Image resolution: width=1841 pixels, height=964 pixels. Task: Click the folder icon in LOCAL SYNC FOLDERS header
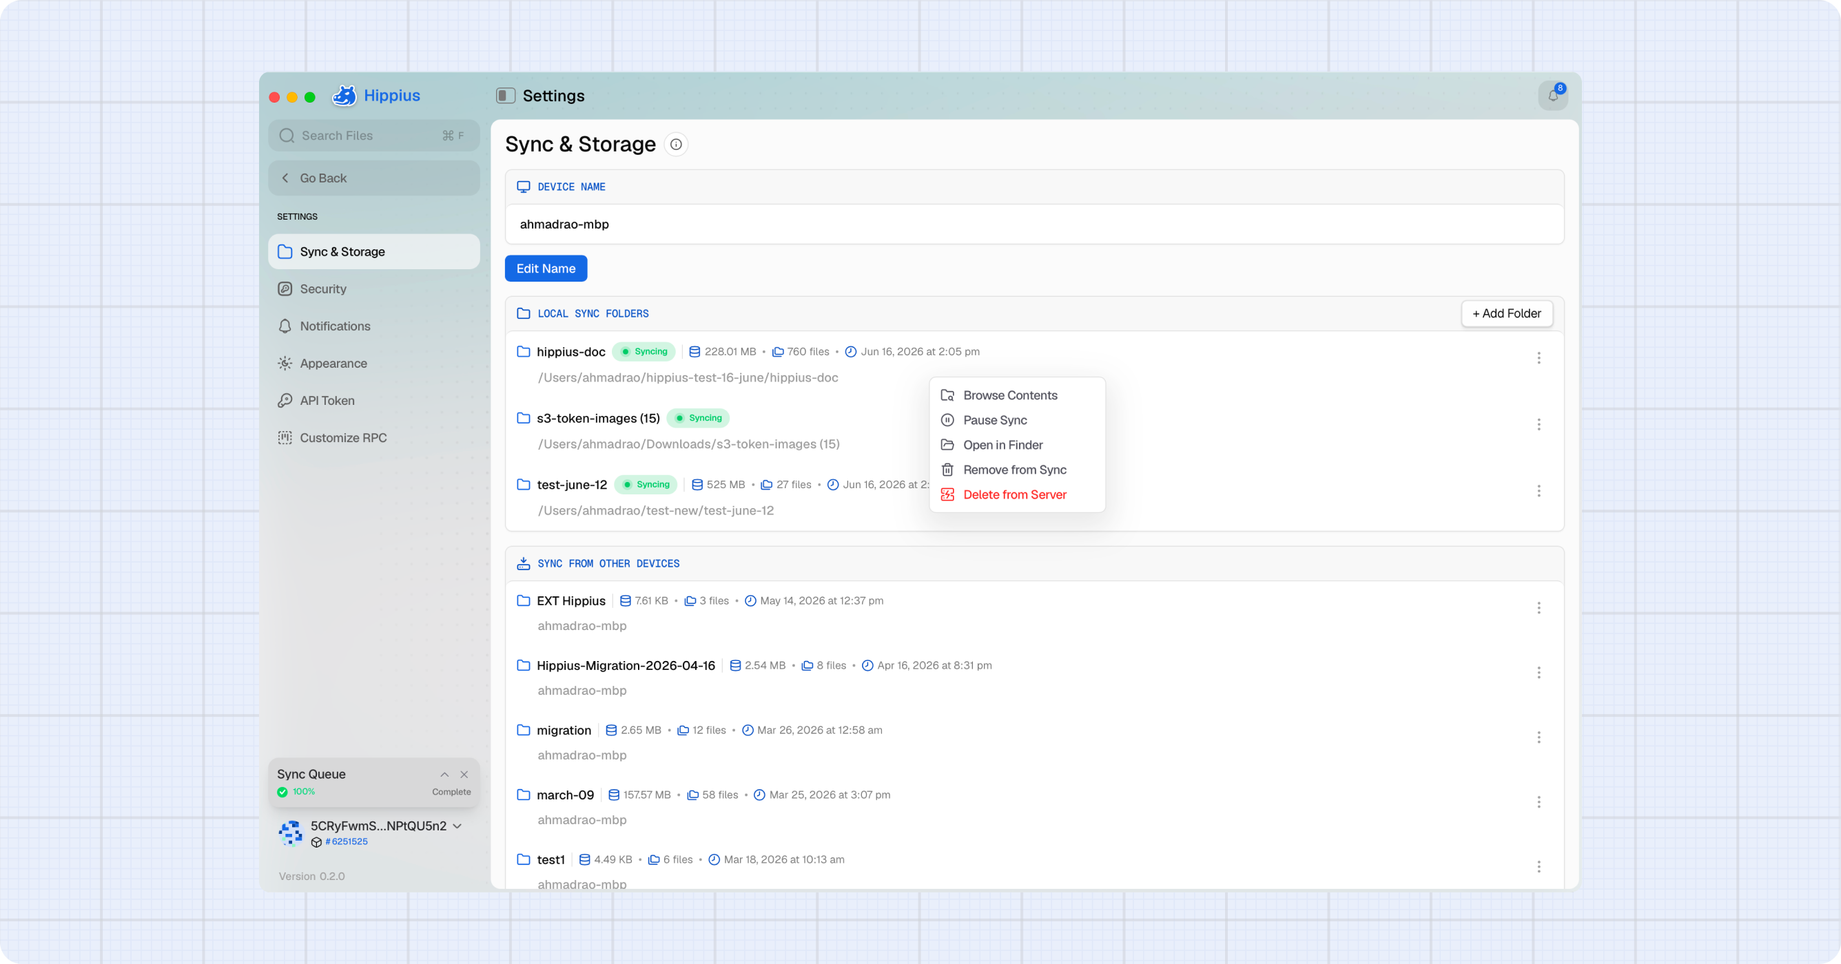[x=523, y=313]
